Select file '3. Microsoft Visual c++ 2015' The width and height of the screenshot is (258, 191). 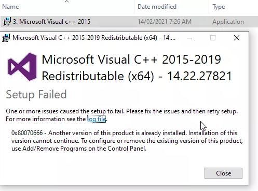click(x=51, y=22)
